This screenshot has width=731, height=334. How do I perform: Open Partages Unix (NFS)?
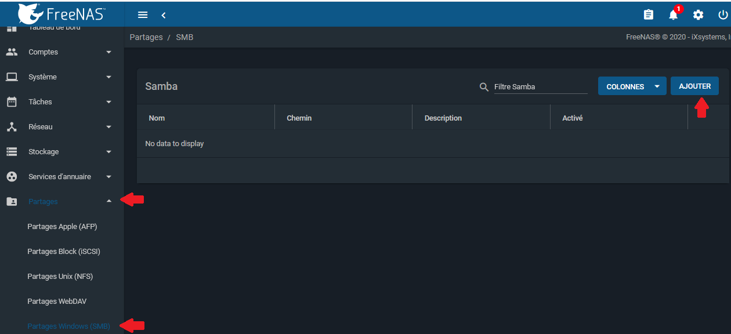pyautogui.click(x=60, y=277)
